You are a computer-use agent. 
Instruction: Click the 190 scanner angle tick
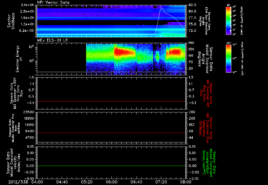pyautogui.click(x=191, y=43)
